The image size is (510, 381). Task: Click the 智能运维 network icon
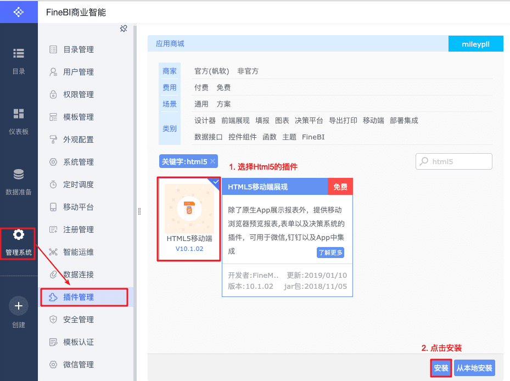53,252
